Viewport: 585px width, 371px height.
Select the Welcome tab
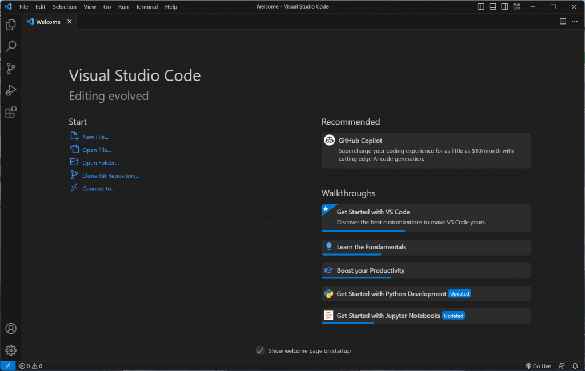pyautogui.click(x=48, y=22)
